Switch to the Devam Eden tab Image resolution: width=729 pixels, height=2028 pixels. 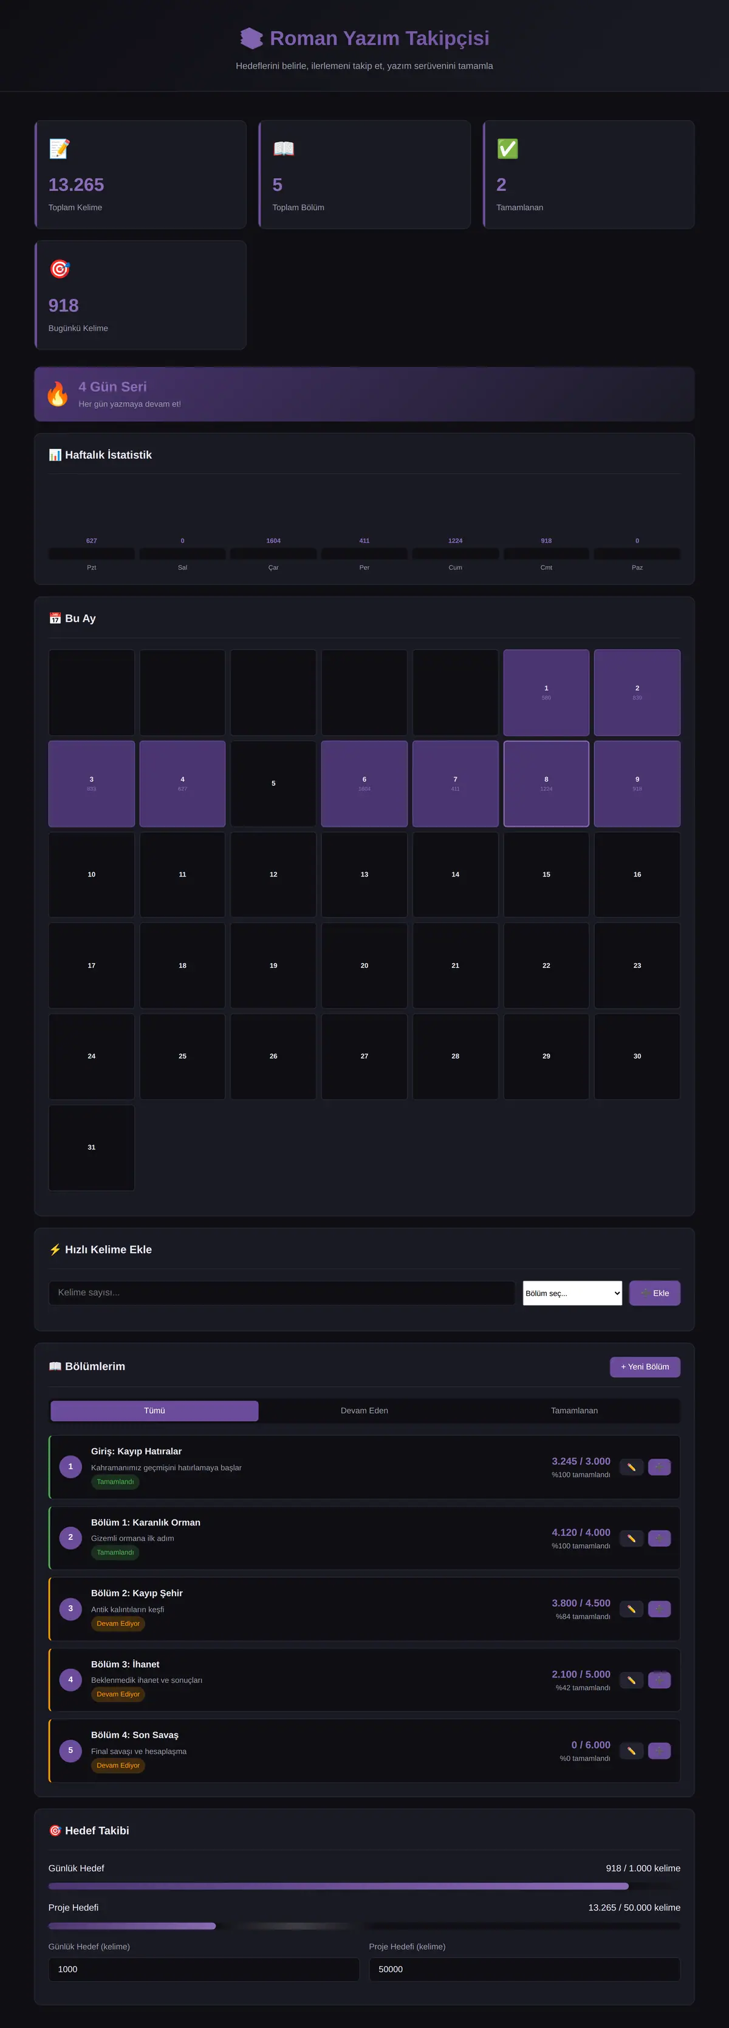[x=364, y=1411]
